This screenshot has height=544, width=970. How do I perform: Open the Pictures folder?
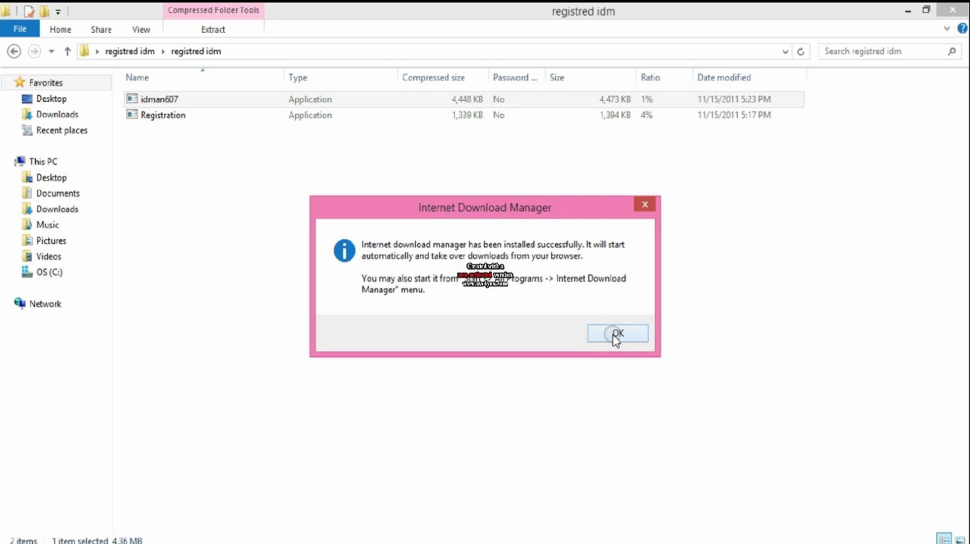51,241
